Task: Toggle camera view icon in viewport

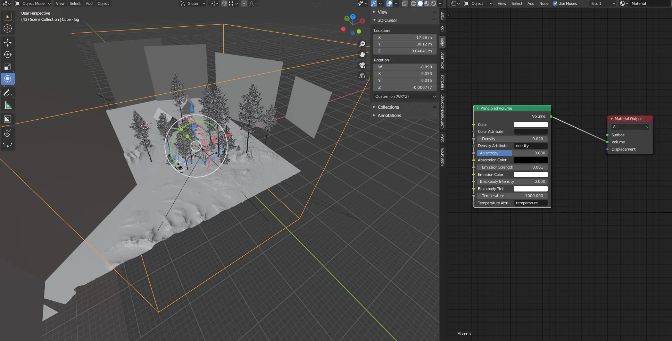Action: [x=362, y=65]
